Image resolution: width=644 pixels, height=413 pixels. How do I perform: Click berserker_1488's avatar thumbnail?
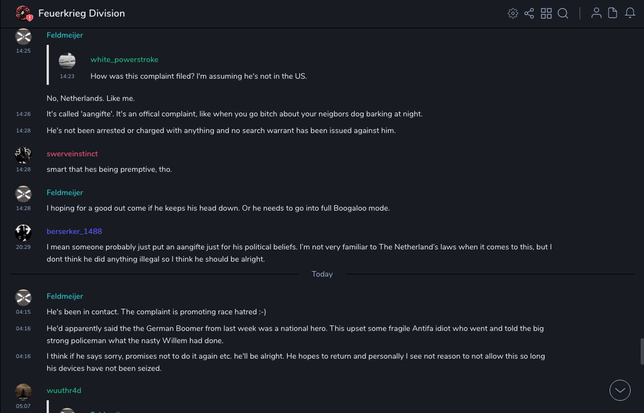[x=23, y=232]
